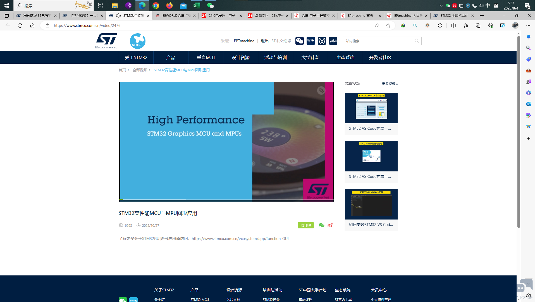
Task: Open the 活动与培训 navigation menu
Action: coord(276,57)
